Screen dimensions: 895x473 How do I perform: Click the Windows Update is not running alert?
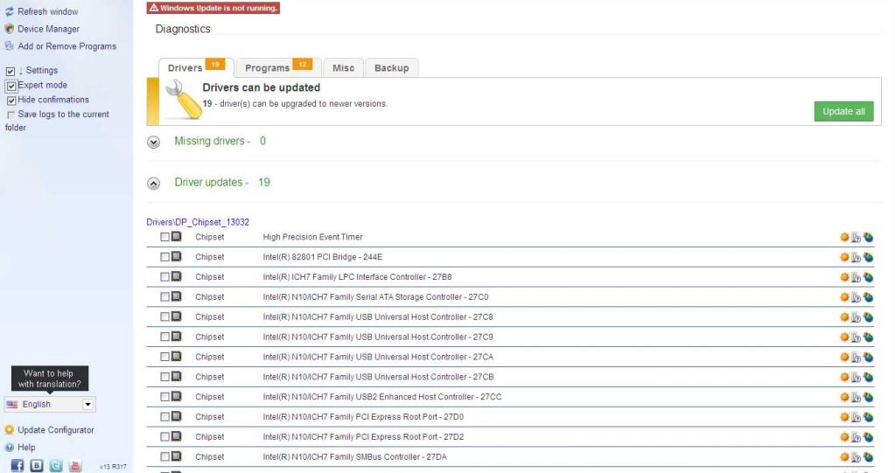[213, 8]
